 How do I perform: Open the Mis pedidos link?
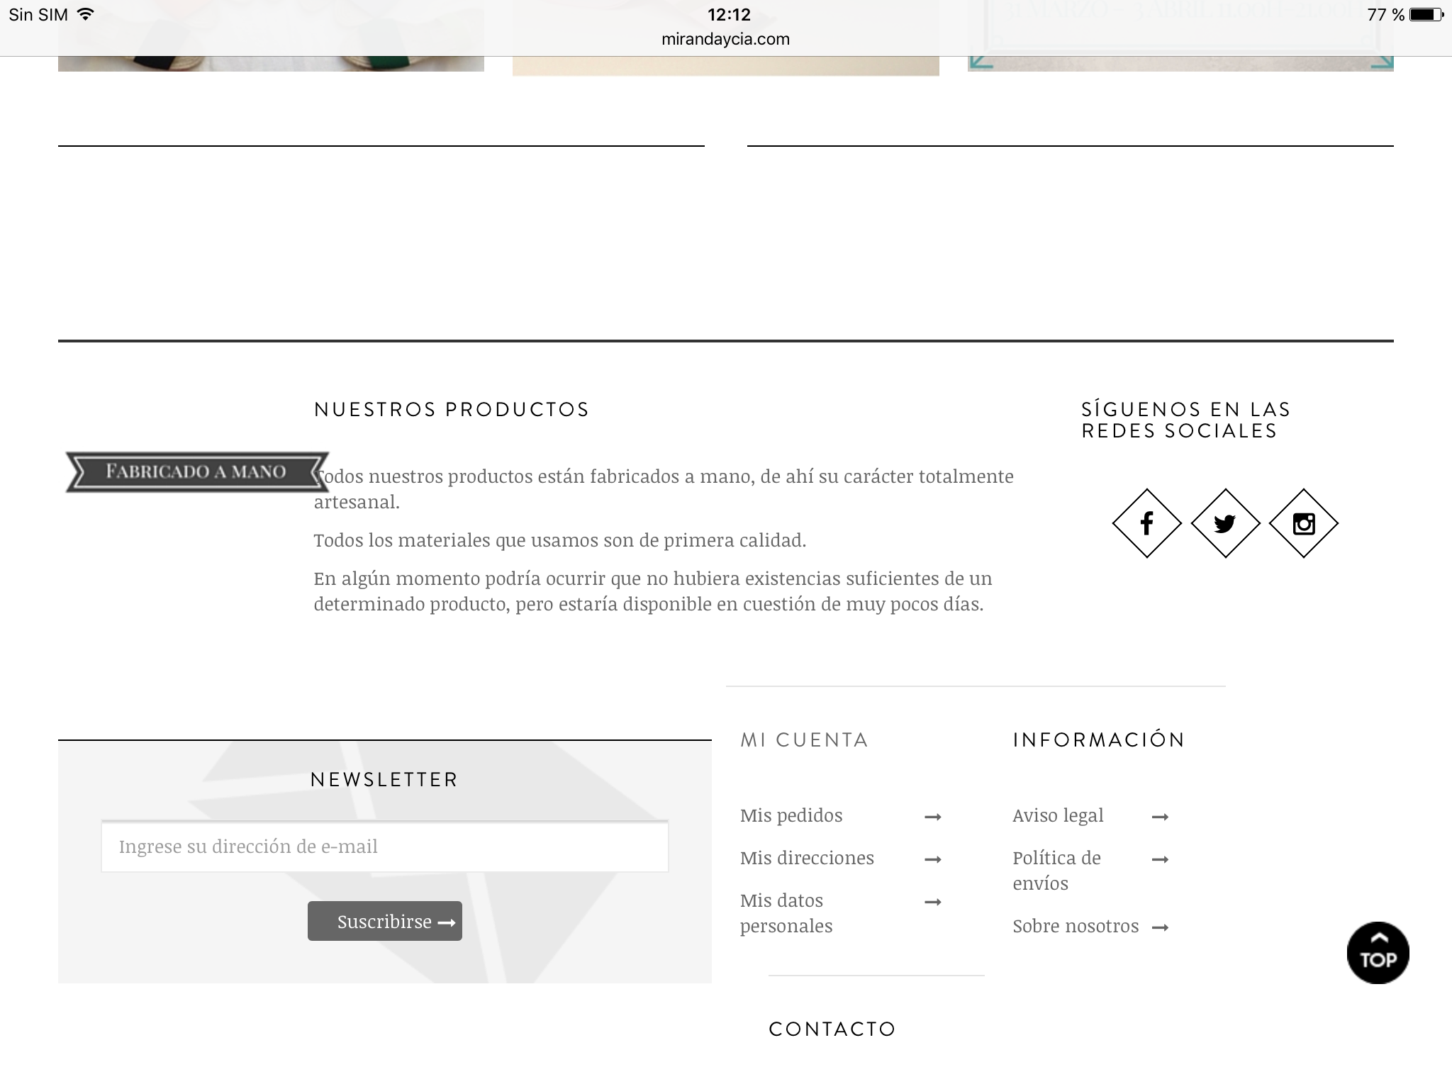click(791, 815)
